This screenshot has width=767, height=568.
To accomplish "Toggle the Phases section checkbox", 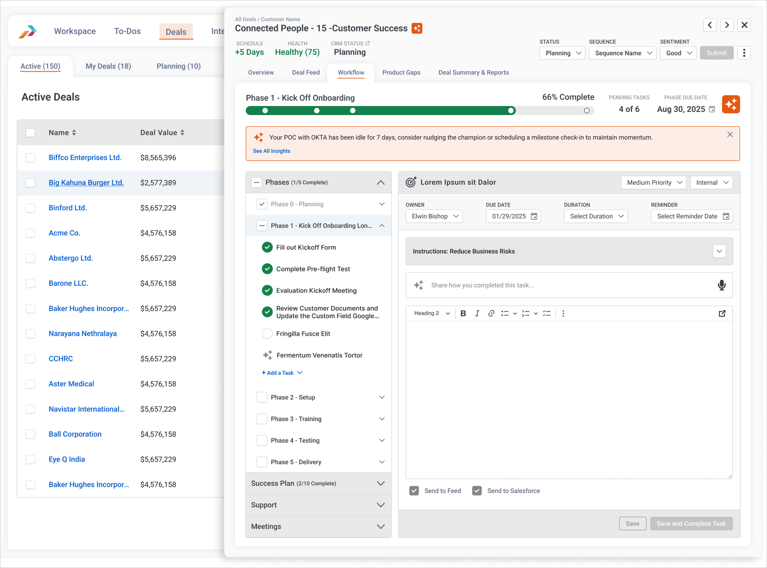I will pyautogui.click(x=257, y=182).
